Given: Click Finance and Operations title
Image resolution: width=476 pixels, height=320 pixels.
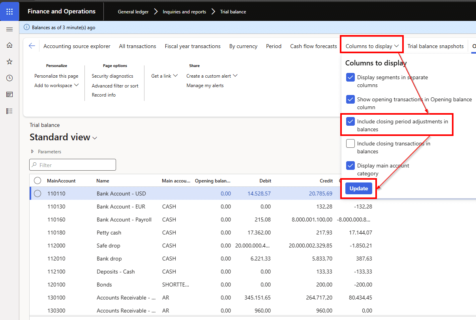Looking at the screenshot, I should (x=62, y=11).
